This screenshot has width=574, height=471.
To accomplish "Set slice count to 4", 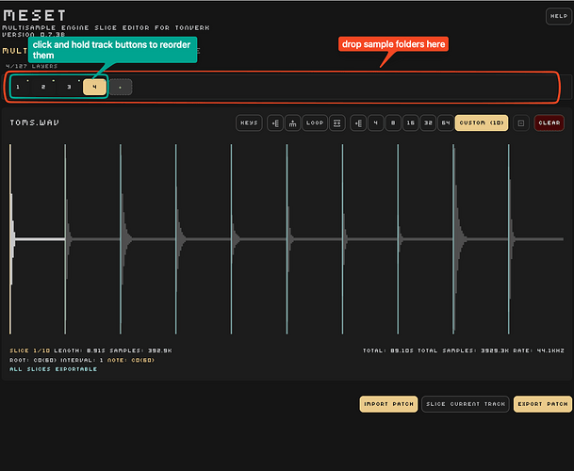I will tap(375, 122).
